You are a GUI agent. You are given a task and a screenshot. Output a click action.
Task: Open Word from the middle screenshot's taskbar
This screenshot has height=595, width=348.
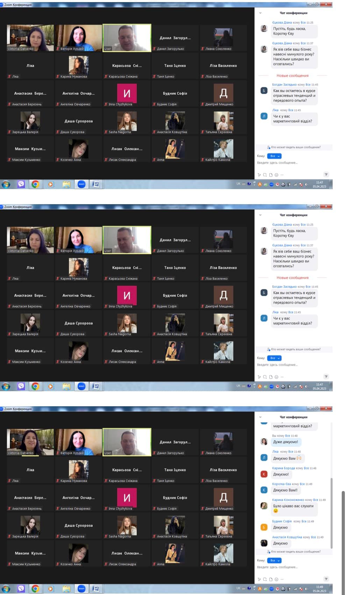(x=96, y=386)
